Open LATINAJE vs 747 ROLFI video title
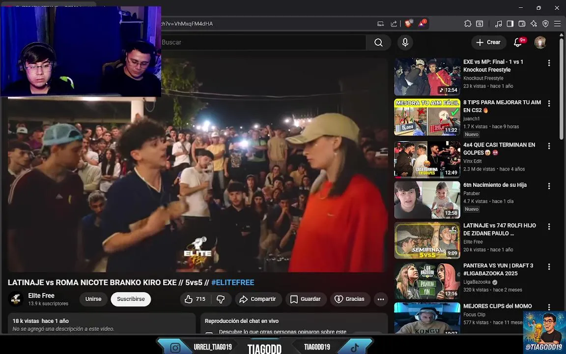The width and height of the screenshot is (566, 354). point(500,230)
